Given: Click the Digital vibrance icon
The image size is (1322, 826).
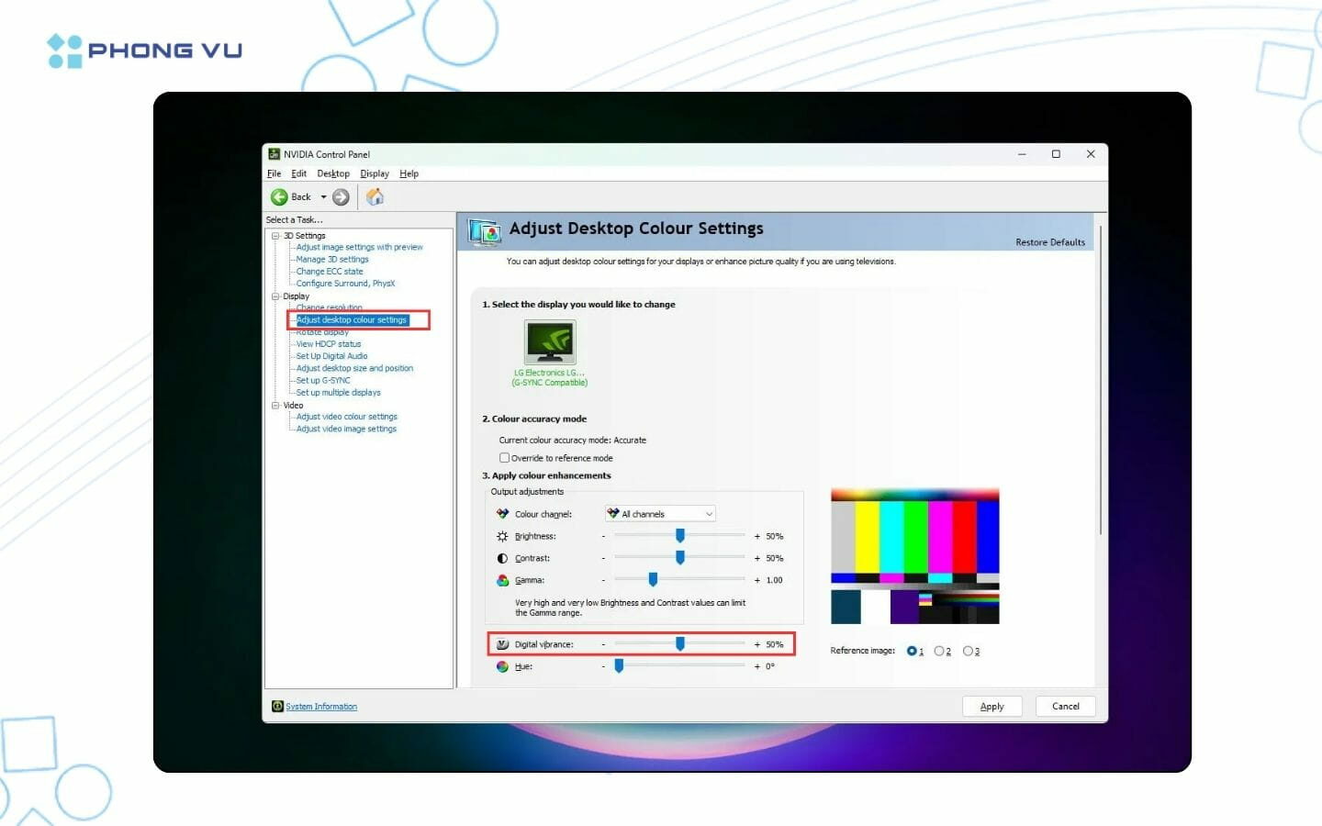Looking at the screenshot, I should (x=502, y=644).
